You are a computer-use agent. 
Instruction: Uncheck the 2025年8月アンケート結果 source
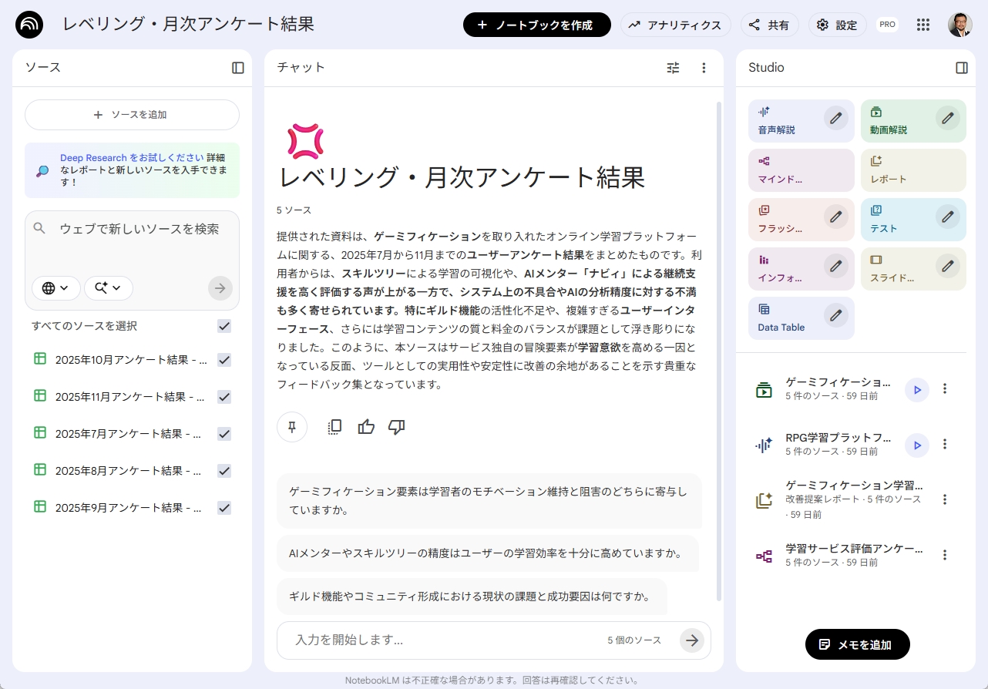click(224, 471)
